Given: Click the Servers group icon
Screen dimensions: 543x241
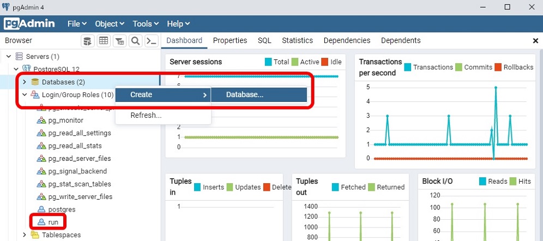Looking at the screenshot, I should 20,57.
